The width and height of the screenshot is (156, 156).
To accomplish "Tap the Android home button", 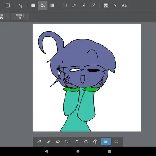I will click(x=78, y=151).
